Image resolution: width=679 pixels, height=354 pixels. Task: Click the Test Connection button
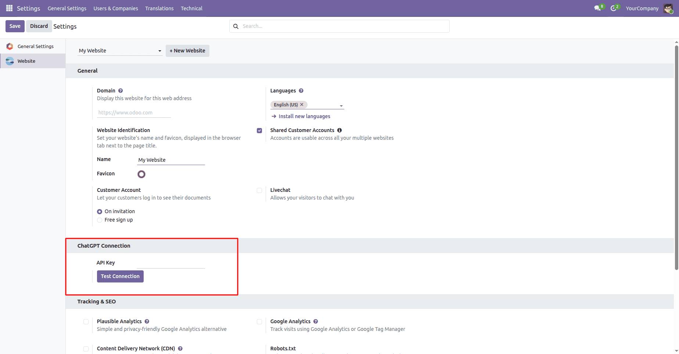[x=120, y=276]
